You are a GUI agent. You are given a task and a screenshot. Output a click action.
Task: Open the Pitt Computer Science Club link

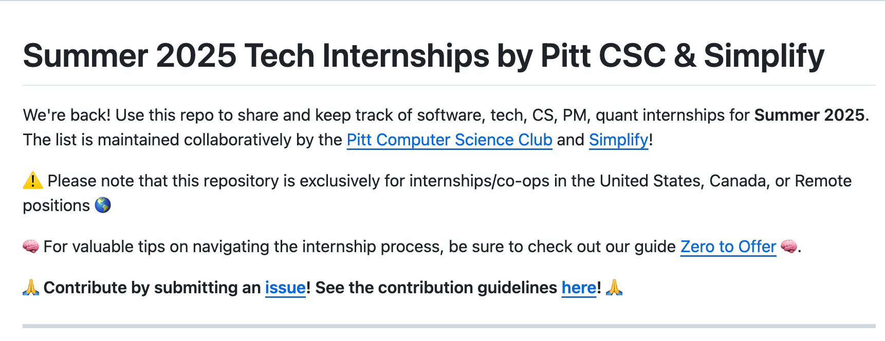pos(449,140)
